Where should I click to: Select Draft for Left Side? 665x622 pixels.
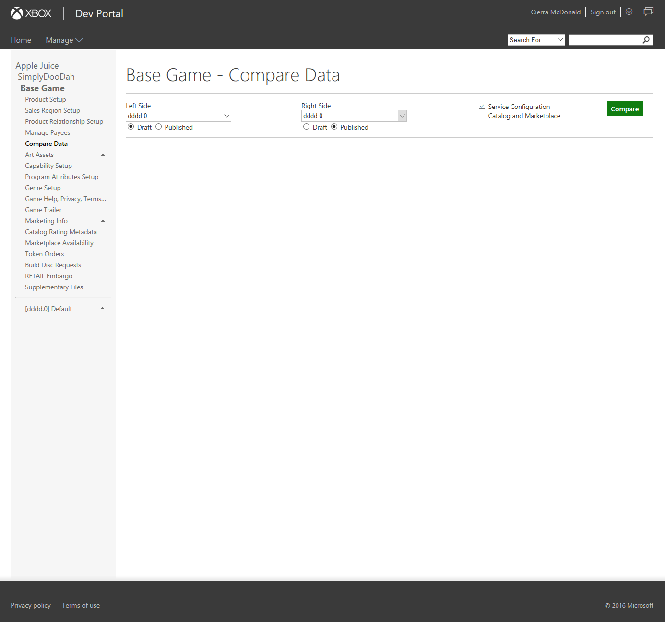tap(131, 127)
